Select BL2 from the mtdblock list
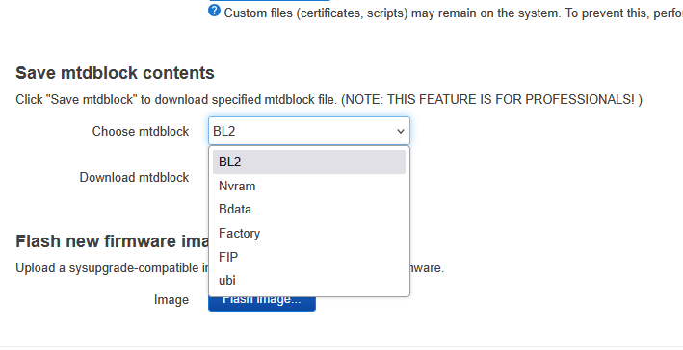Image resolution: width=683 pixels, height=350 pixels. point(309,162)
